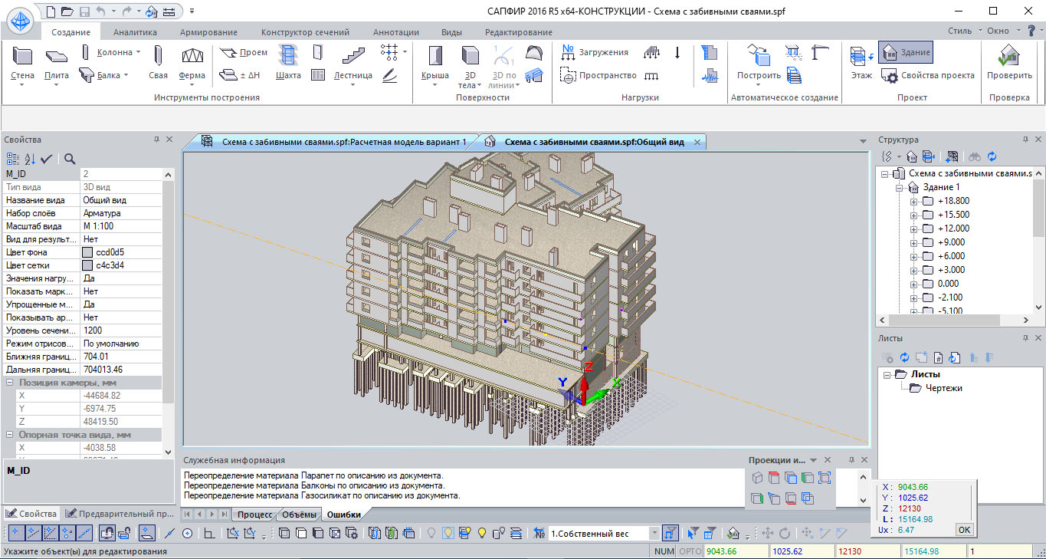Select the Лестница stairs tool
This screenshot has width=1046, height=559.
(352, 63)
